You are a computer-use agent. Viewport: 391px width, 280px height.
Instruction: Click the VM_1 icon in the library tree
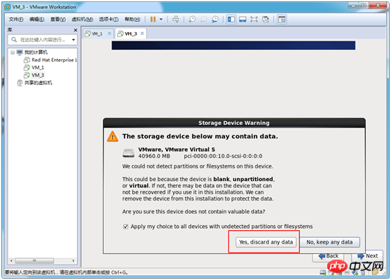pyautogui.click(x=27, y=67)
